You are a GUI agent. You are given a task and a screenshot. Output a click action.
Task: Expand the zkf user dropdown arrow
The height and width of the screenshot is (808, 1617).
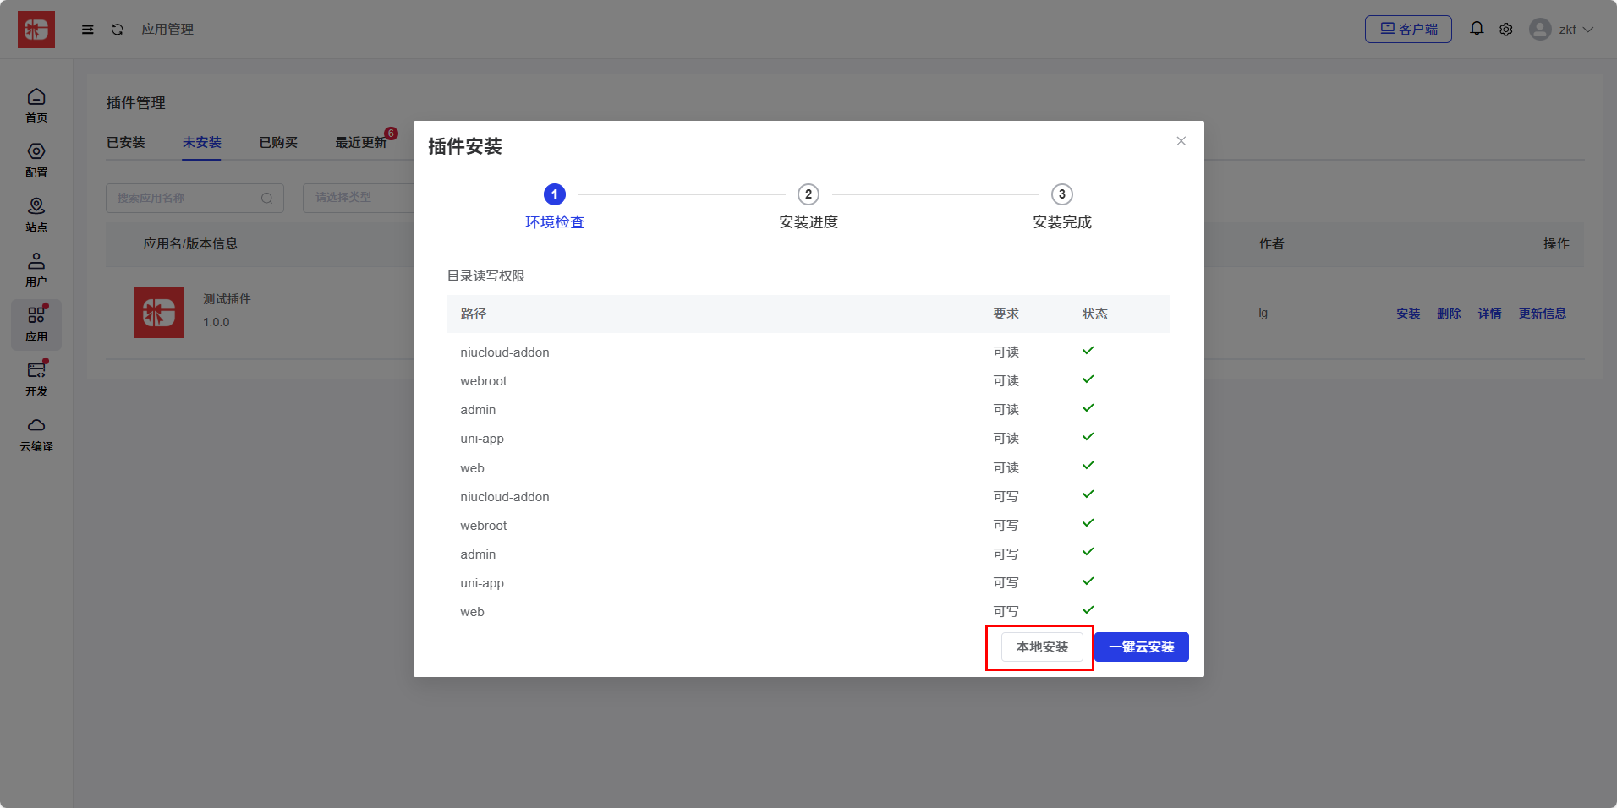point(1588,30)
